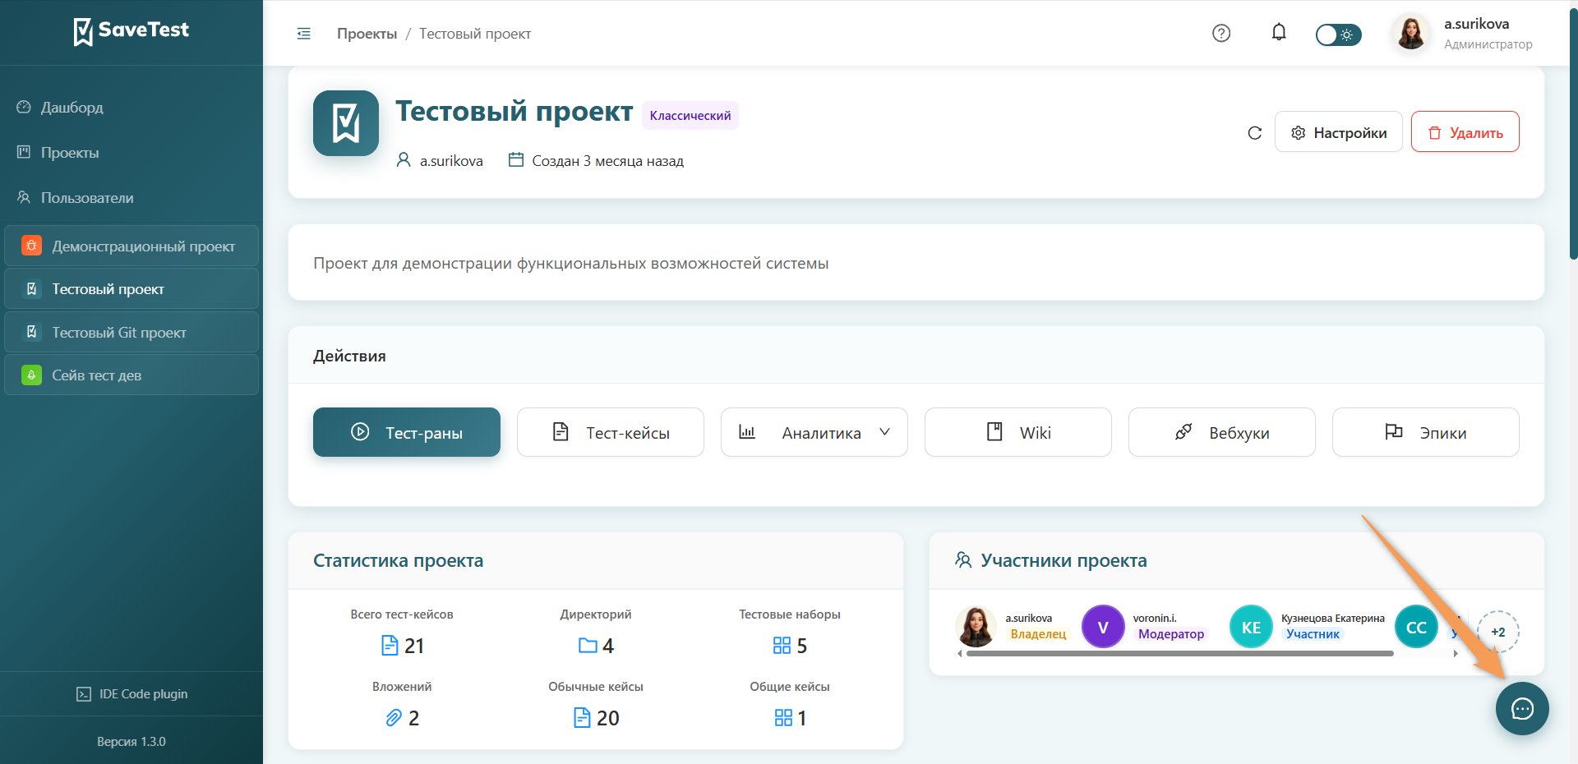The image size is (1578, 764).
Task: Open the help question mark icon
Action: (1221, 33)
